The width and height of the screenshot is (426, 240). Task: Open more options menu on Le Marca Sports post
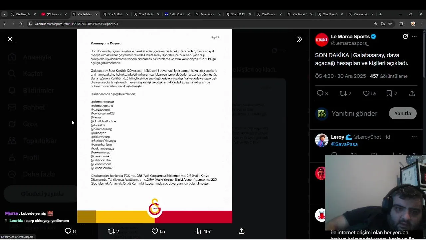click(414, 37)
